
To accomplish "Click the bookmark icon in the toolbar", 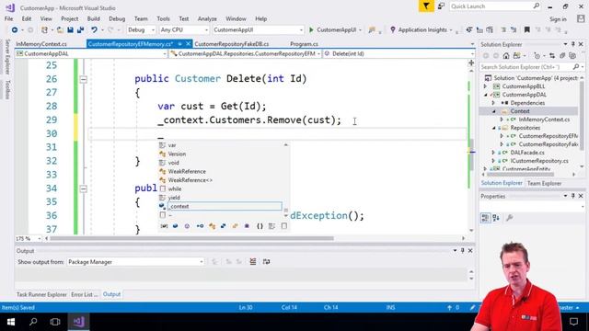I will tap(527, 29).
